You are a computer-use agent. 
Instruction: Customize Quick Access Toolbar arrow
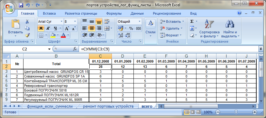[x=50, y=5]
